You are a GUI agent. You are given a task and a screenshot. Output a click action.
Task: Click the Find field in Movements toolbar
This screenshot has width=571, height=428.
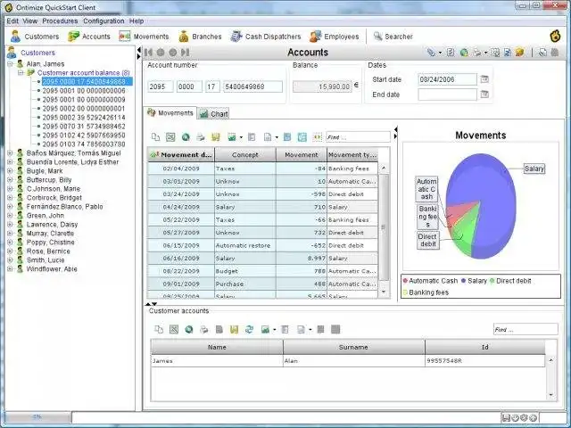tap(358, 137)
